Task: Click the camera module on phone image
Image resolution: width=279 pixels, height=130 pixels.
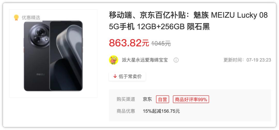Action: [39, 36]
